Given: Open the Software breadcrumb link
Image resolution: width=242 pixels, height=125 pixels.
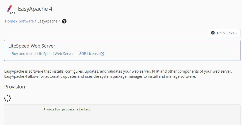Looking at the screenshot, I should (26, 21).
